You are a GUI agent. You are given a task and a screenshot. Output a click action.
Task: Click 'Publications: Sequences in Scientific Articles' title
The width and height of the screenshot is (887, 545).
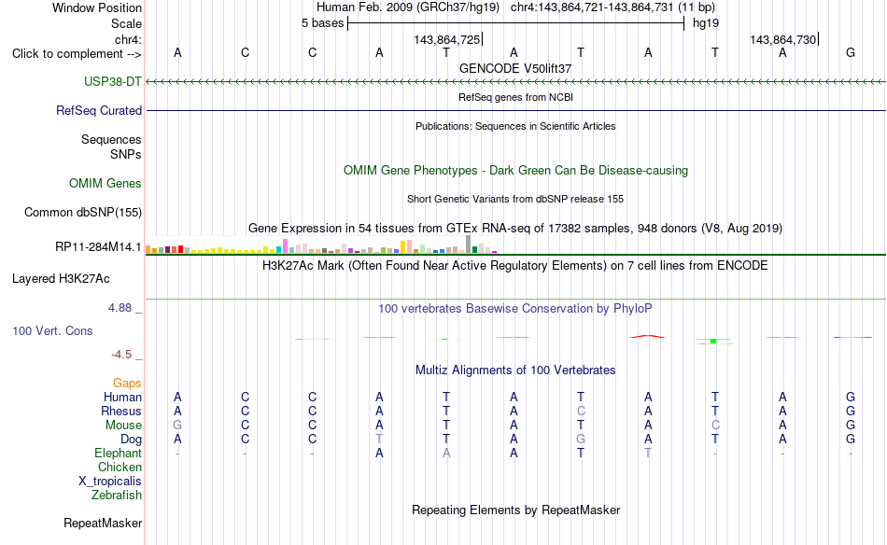coord(515,126)
